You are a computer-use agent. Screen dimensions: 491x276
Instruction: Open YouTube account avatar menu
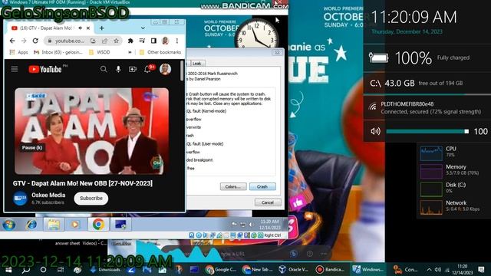[x=165, y=69]
